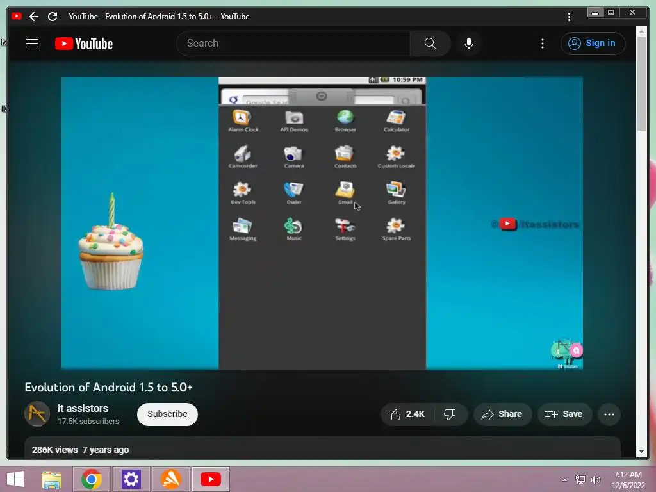The height and width of the screenshot is (492, 656).
Task: Switch to YouTube taskbar app
Action: tap(210, 479)
